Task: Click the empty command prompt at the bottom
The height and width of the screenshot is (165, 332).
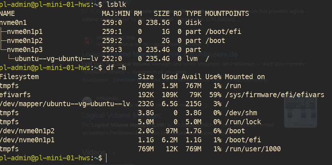Action: pyautogui.click(x=107, y=158)
